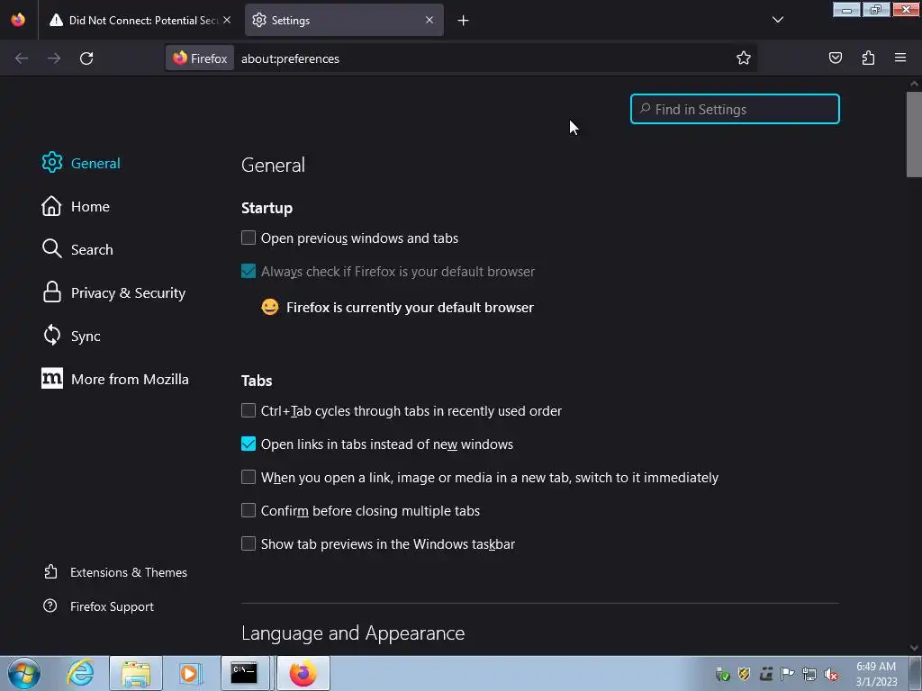Enable Show tab previews in Windows taskbar

249,543
